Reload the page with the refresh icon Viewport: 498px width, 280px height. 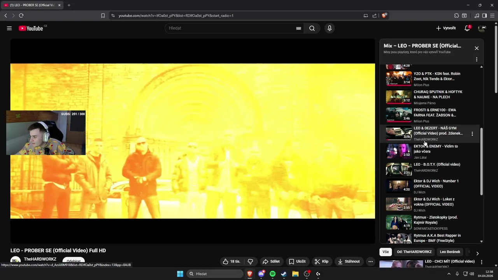21,16
